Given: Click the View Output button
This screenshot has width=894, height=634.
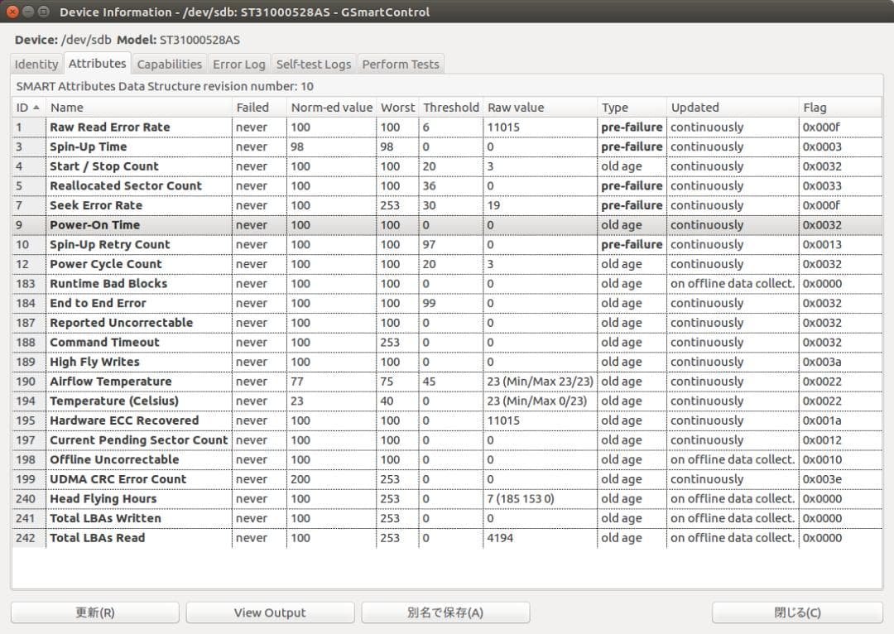Looking at the screenshot, I should (270, 612).
